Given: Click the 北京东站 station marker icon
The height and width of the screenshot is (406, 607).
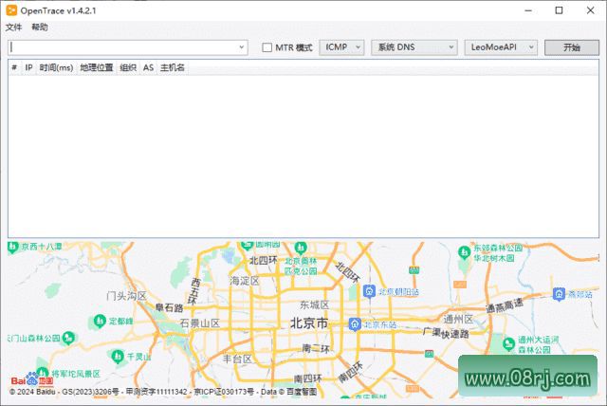Looking at the screenshot, I should click(x=355, y=324).
